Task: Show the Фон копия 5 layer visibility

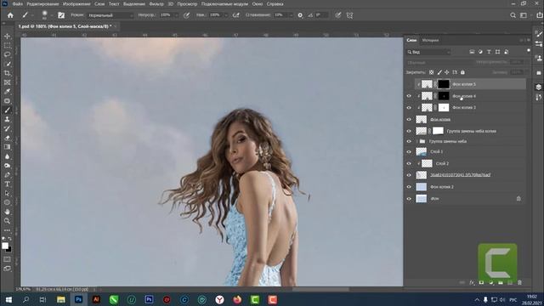Action: tap(409, 84)
